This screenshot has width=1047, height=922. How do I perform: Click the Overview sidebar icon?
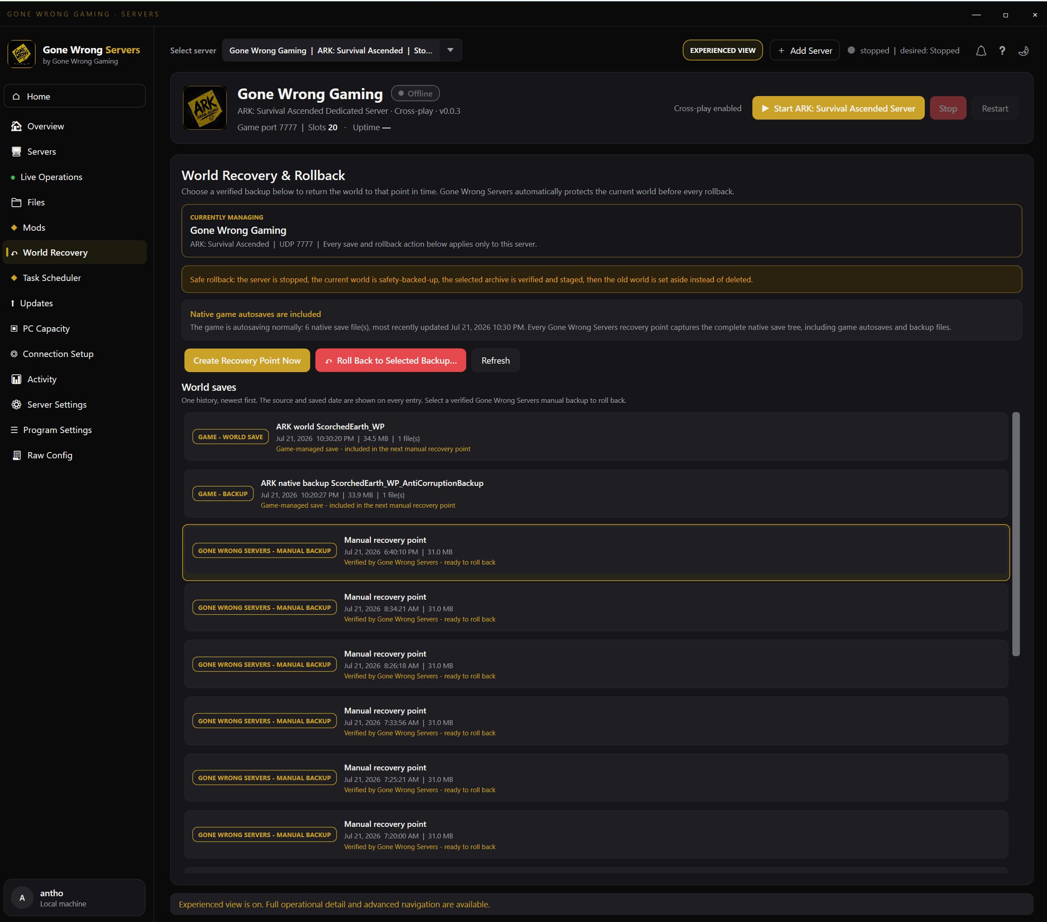pos(16,126)
